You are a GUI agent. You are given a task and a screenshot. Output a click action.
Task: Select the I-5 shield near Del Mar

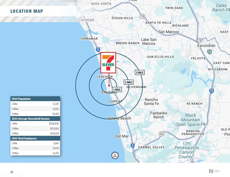[132, 145]
